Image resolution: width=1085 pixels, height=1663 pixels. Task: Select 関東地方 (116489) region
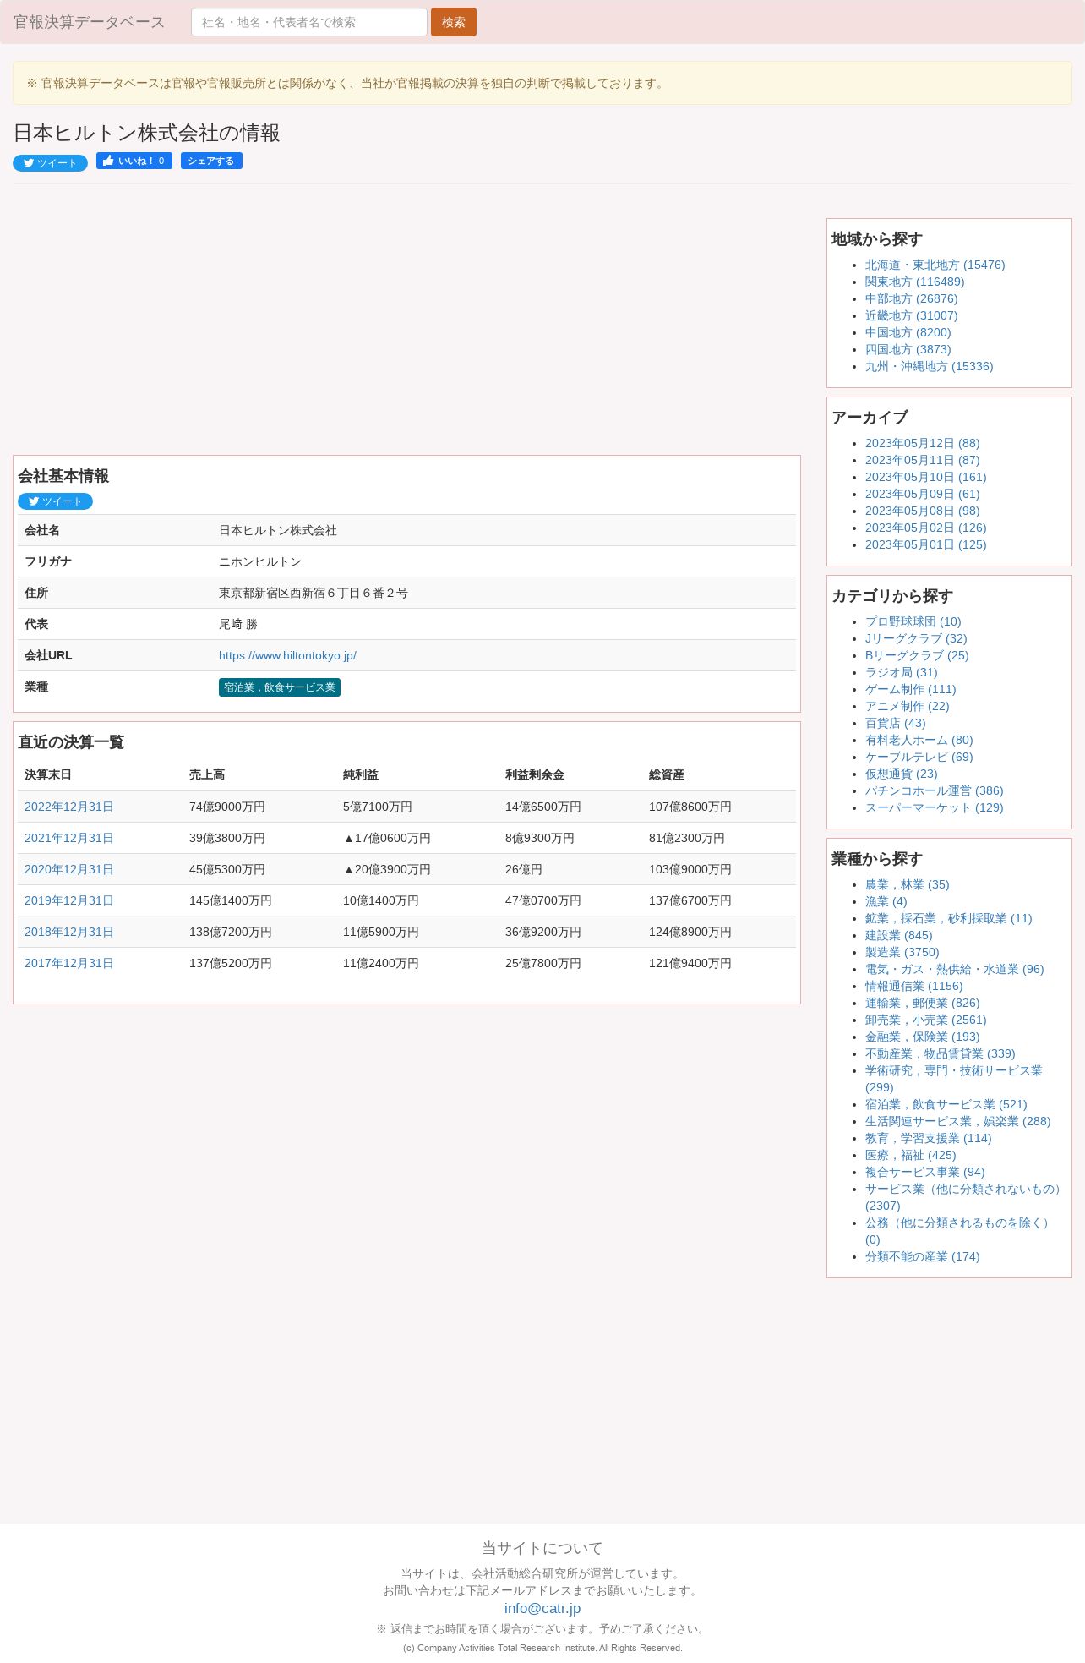tap(914, 282)
